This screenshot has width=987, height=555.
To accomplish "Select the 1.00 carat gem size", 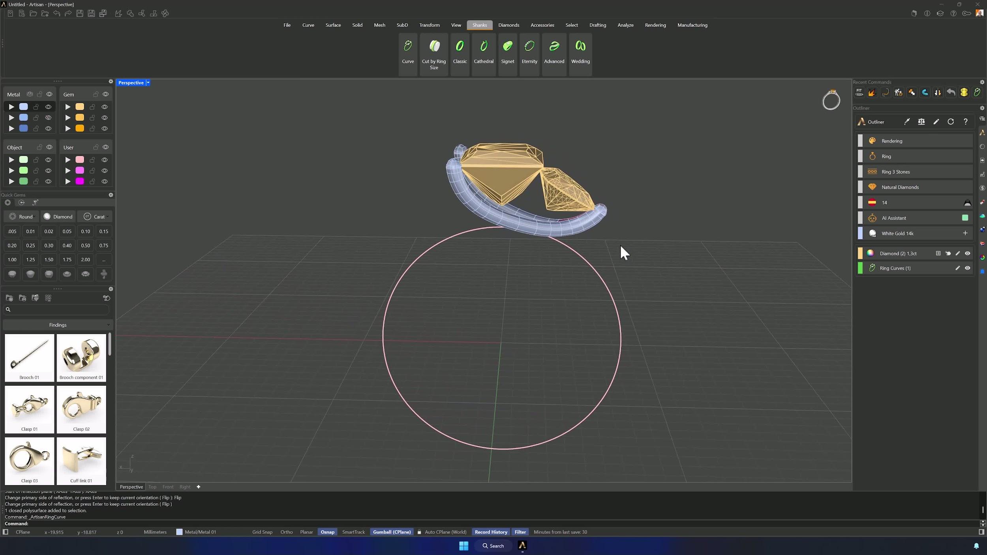I will [12, 260].
